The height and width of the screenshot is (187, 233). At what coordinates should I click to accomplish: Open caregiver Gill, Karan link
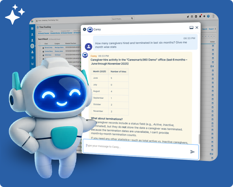[x=58, y=55]
